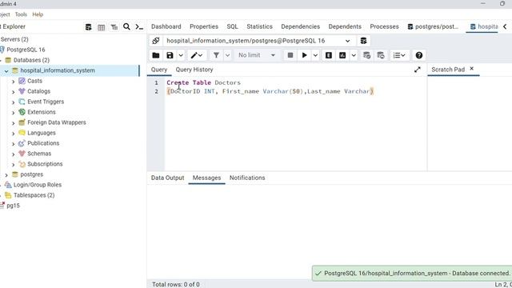This screenshot has height=288, width=512.
Task: Switch to the Statistics tab
Action: point(259,26)
